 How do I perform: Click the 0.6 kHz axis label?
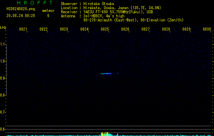coord(3,129)
